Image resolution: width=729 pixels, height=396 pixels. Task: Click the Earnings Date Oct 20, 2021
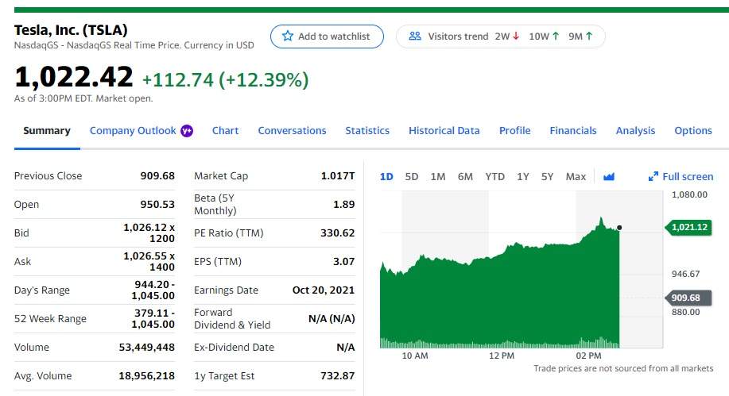(x=324, y=290)
